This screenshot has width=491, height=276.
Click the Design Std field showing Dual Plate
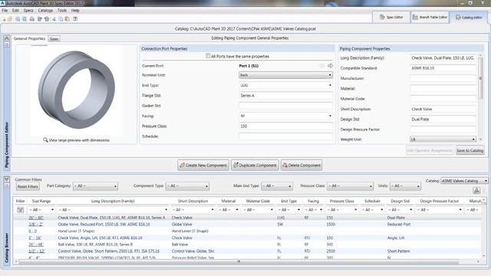coord(443,120)
